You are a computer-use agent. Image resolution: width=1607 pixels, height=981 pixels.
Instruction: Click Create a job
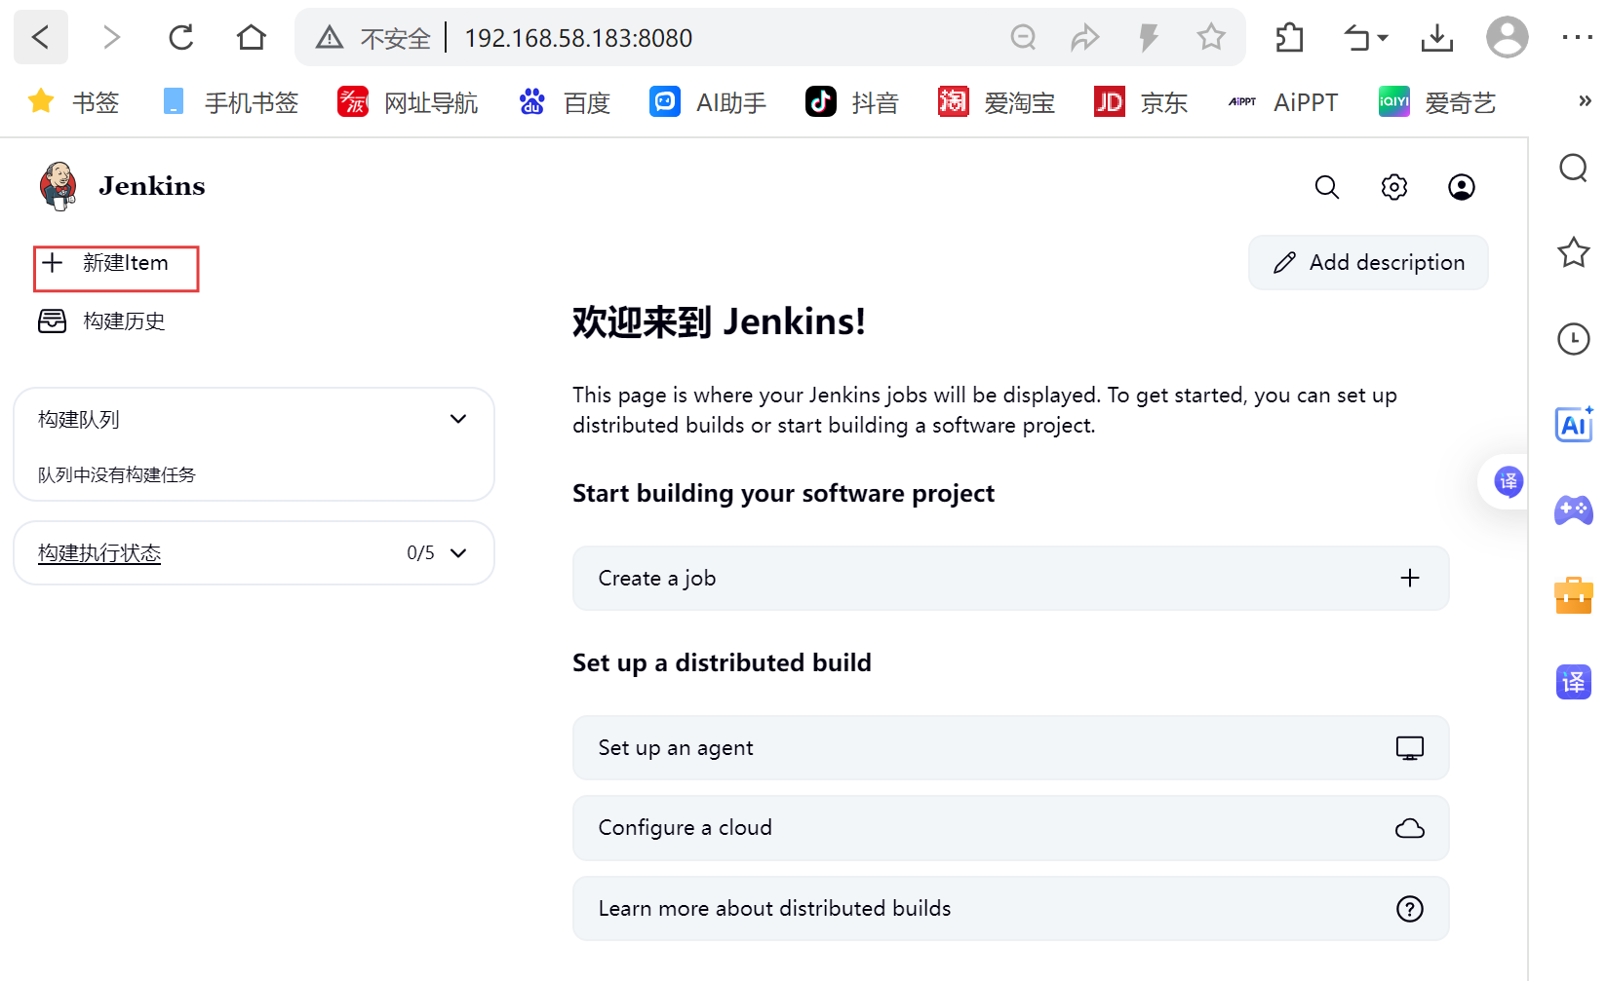coord(1010,578)
